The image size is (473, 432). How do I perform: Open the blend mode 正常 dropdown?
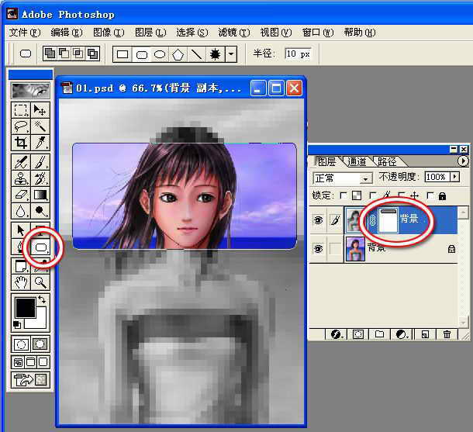point(366,178)
